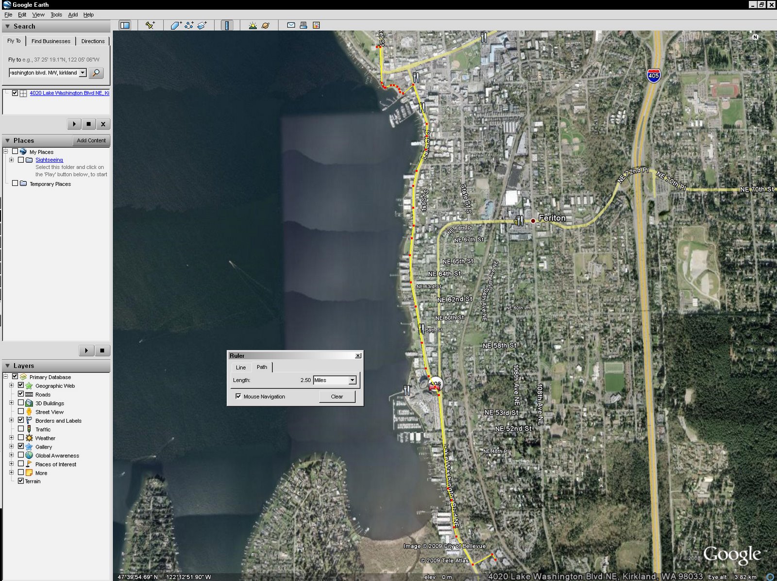Open the Edit menu

pos(22,15)
